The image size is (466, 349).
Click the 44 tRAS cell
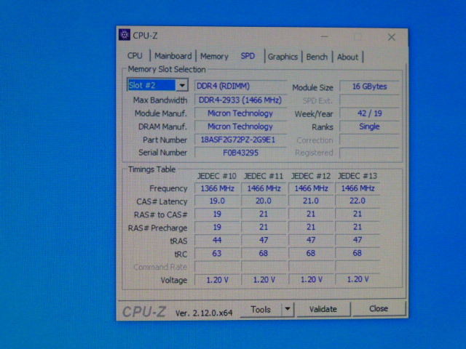click(x=217, y=240)
